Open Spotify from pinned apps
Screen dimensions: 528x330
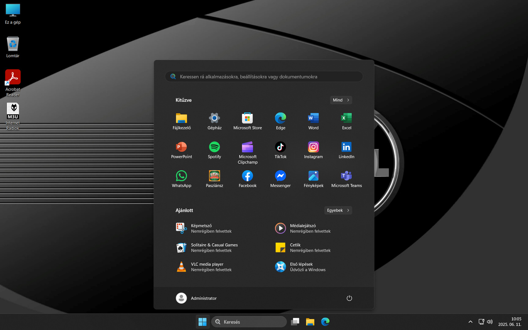(214, 150)
